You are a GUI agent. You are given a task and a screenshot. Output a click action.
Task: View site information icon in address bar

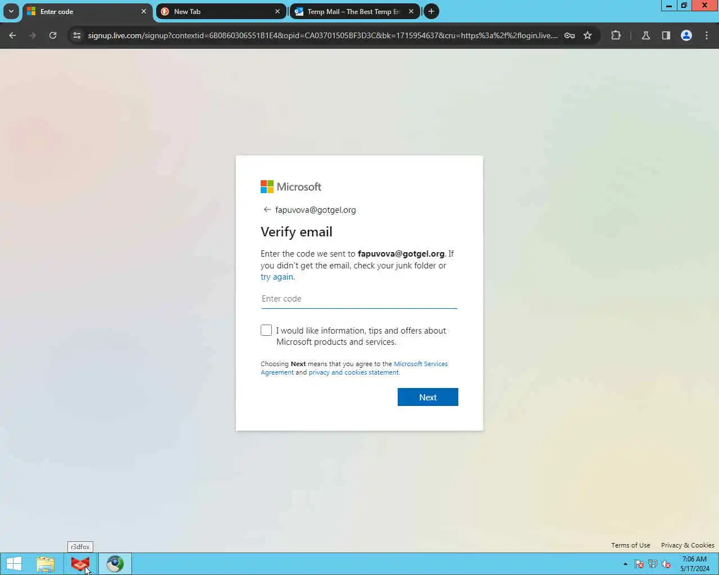click(x=77, y=35)
